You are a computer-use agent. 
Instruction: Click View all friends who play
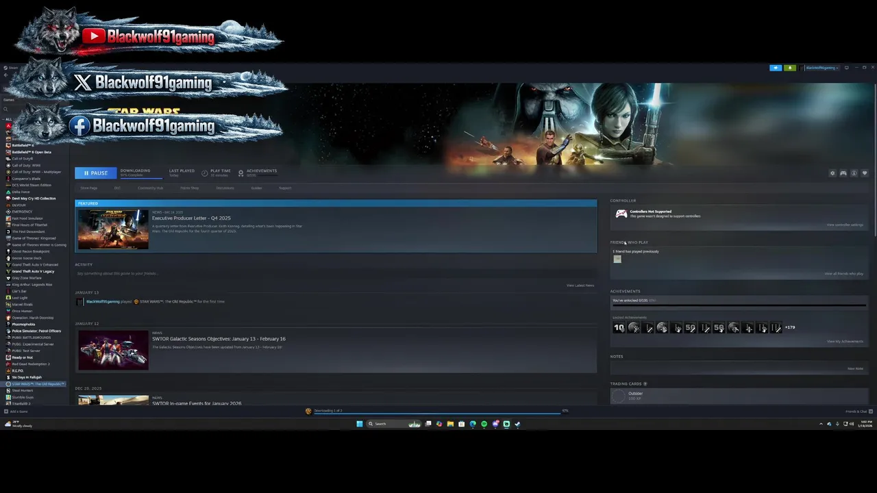tap(843, 273)
